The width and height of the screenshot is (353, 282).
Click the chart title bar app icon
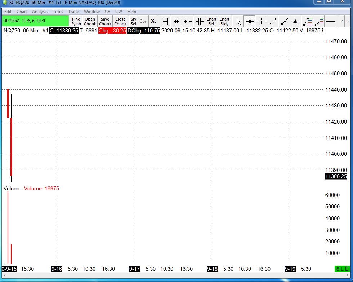[x=4, y=2]
